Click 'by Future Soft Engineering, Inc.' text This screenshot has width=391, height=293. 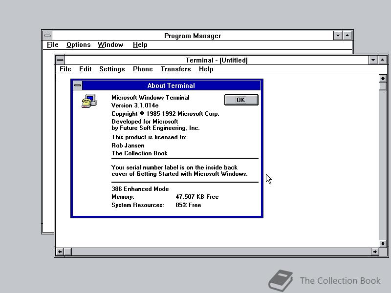pos(155,128)
